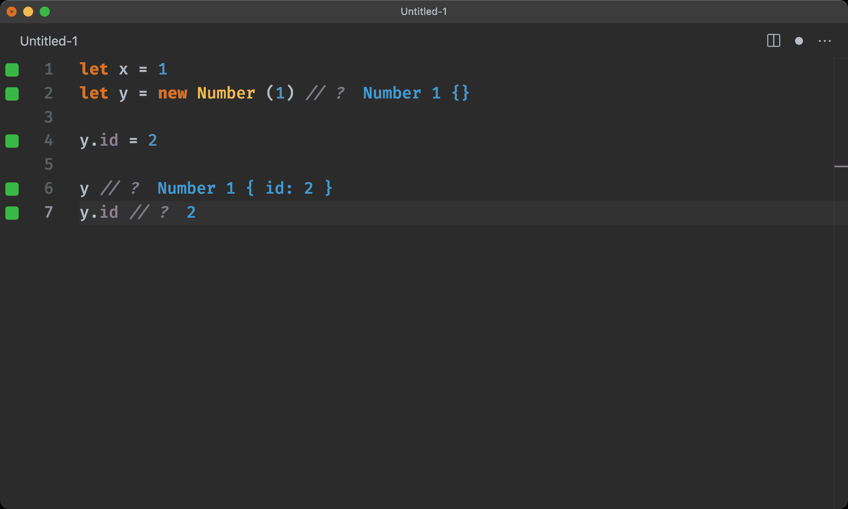Click line number 5 in the gutter
848x509 pixels.
pos(49,164)
